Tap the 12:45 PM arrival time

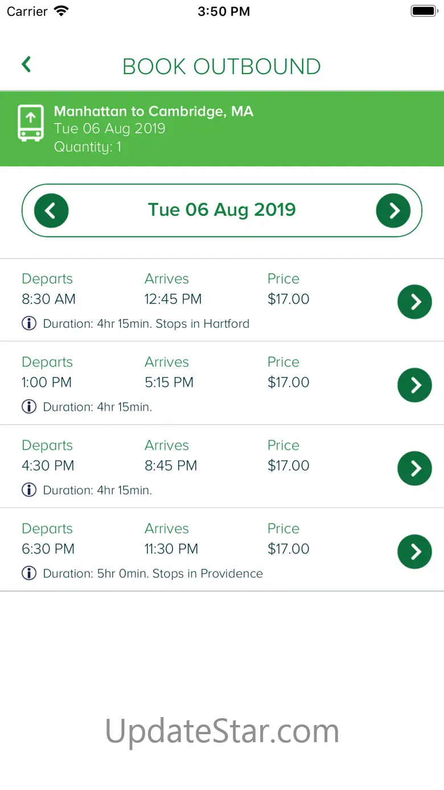(173, 299)
